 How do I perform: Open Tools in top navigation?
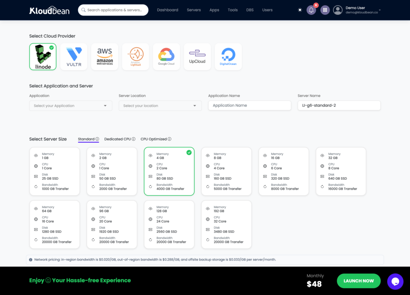(233, 10)
